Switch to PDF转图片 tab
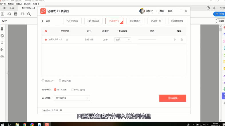This screenshot has width=225, height=126. (135, 21)
